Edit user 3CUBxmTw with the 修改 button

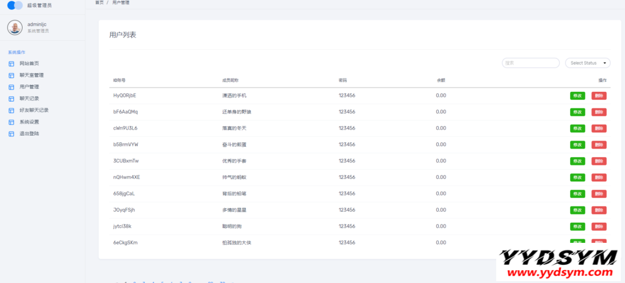[577, 161]
